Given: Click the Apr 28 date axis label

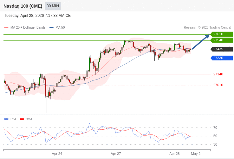Looking at the screenshot, I should click(x=174, y=154).
